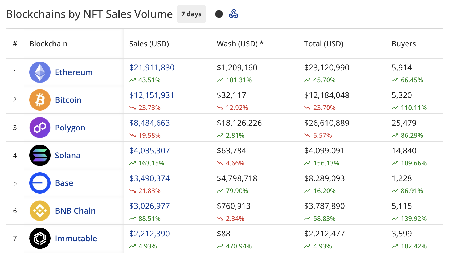Select Solana wash value $63,784

(x=231, y=151)
